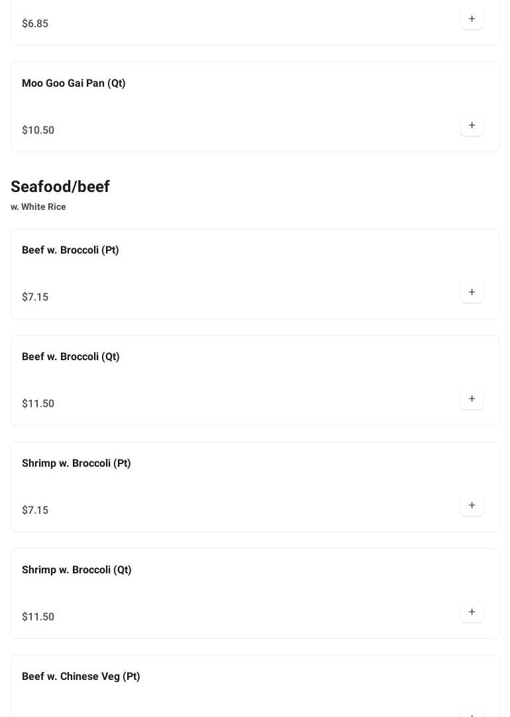Add Moo Goo Gai Pan (Qt) to order

[x=472, y=125]
